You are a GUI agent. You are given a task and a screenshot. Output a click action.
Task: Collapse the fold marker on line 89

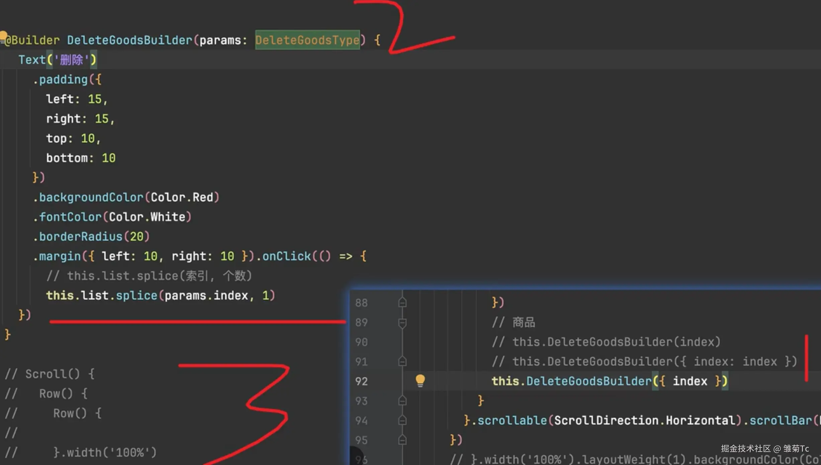pos(402,323)
